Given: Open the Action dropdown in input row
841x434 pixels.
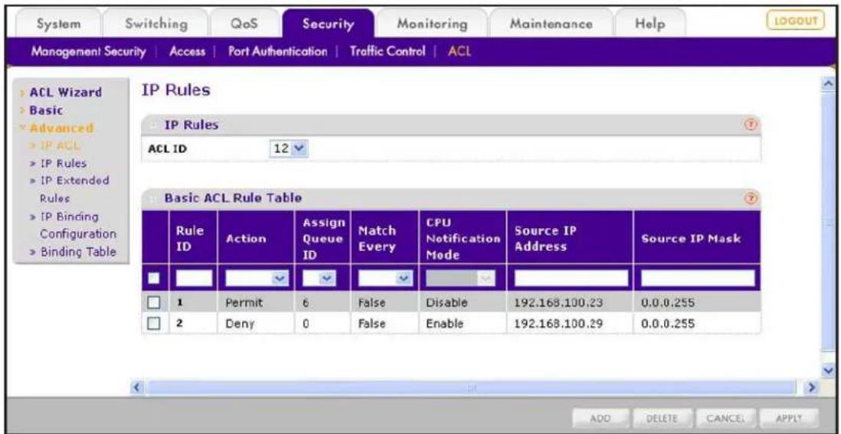Looking at the screenshot, I should click(x=257, y=278).
